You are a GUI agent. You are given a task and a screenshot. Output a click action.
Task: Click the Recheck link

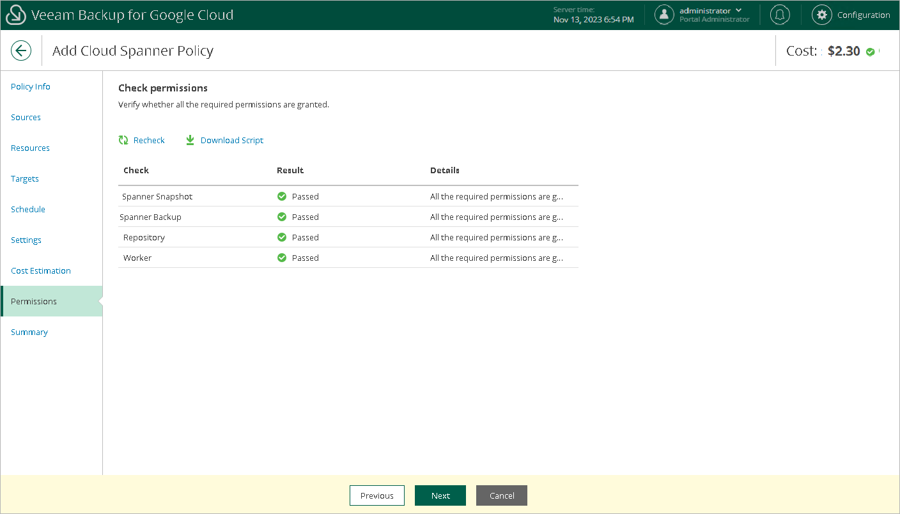tap(149, 140)
